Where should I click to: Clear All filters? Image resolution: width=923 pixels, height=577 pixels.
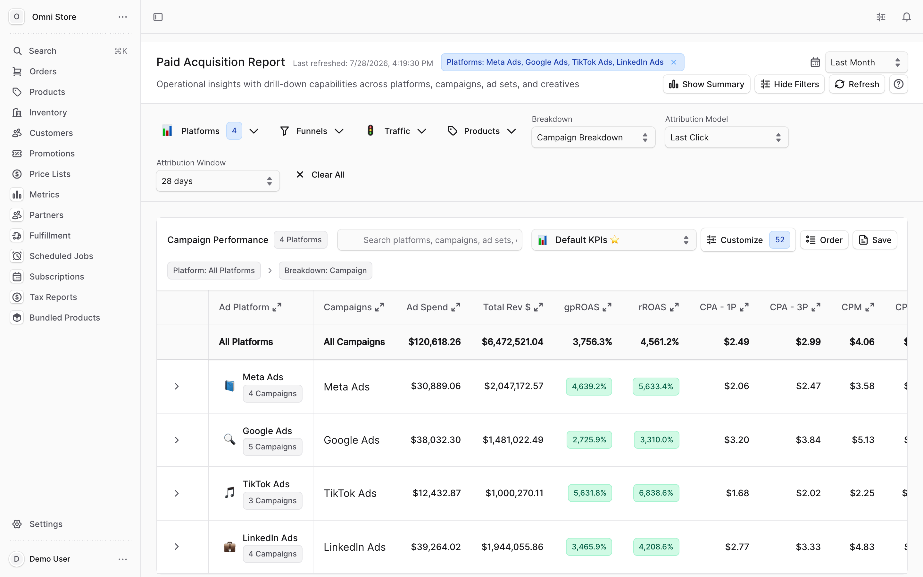(320, 174)
